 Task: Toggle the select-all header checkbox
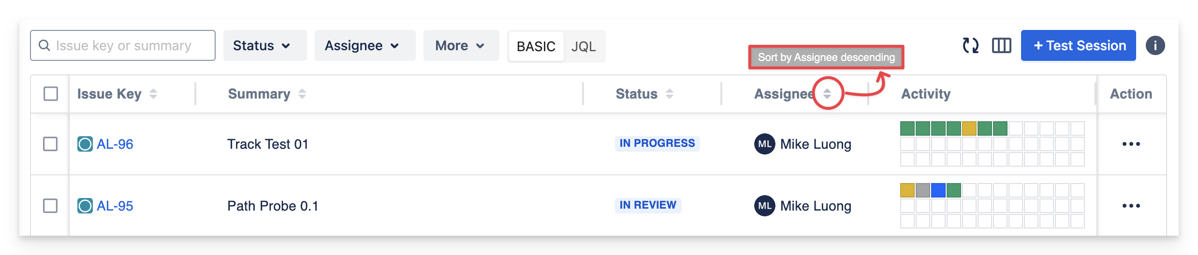[51, 94]
